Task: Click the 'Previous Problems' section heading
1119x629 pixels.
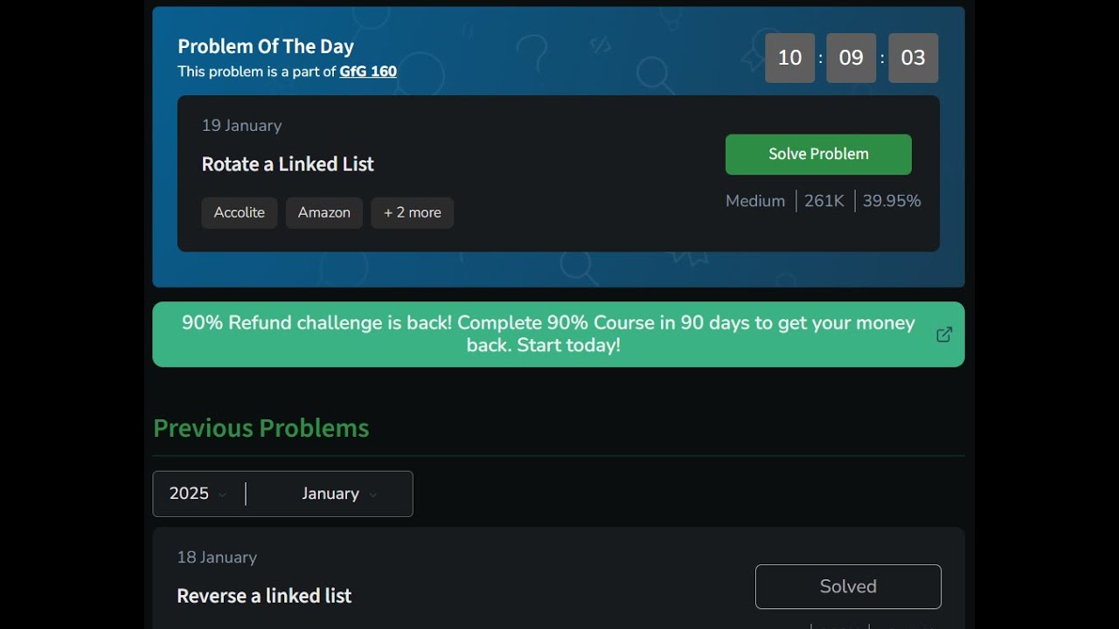Action: [x=261, y=428]
